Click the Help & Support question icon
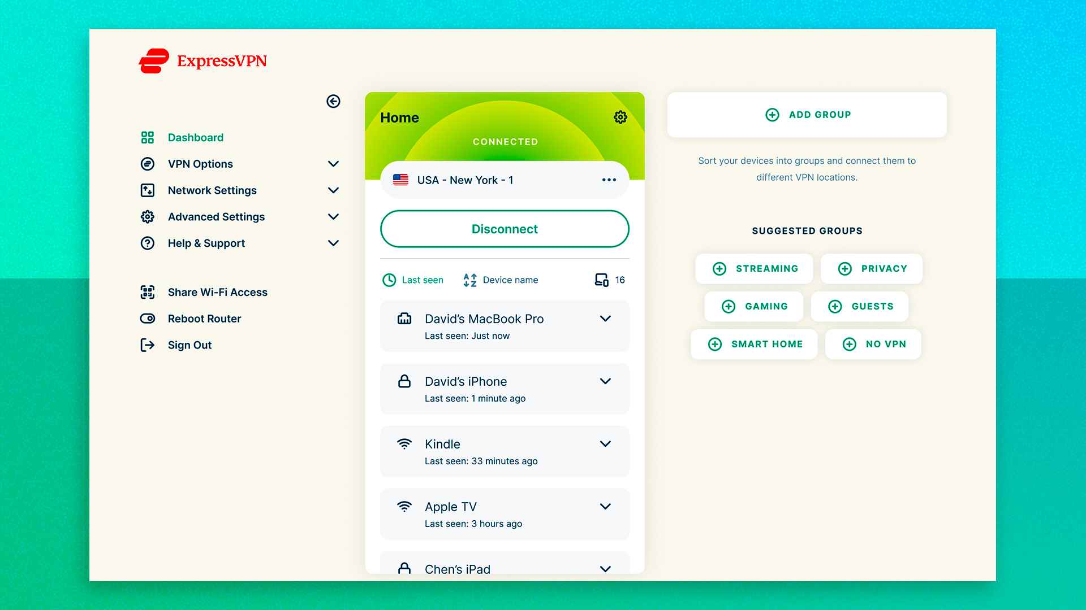Screen dimensions: 1086x610 (148, 243)
